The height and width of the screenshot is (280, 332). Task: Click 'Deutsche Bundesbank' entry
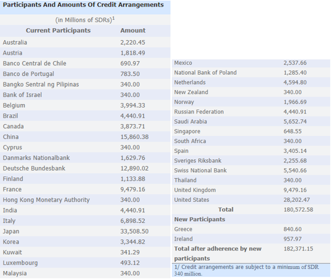(34, 168)
